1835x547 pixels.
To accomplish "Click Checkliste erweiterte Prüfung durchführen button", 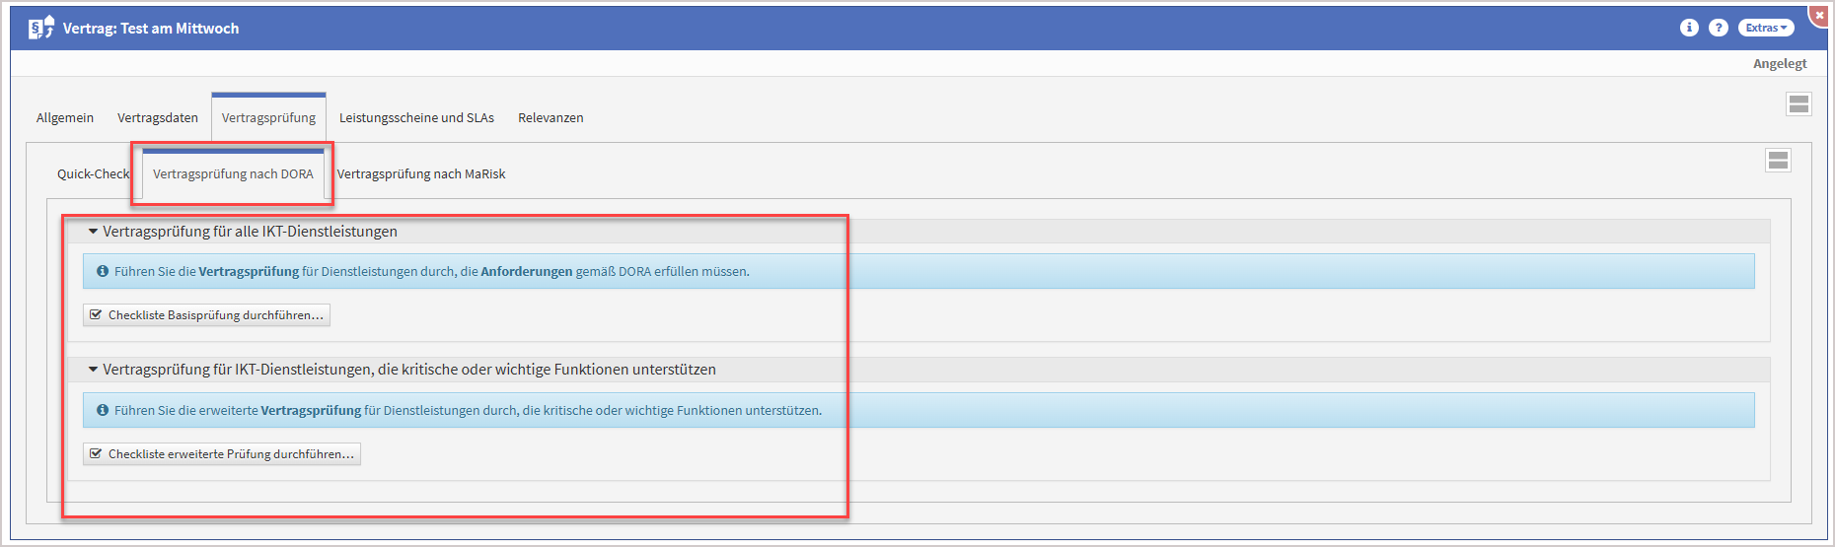I will pyautogui.click(x=222, y=454).
